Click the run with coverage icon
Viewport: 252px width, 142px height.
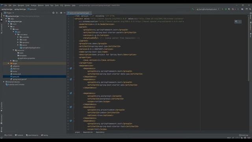coord(229,9)
